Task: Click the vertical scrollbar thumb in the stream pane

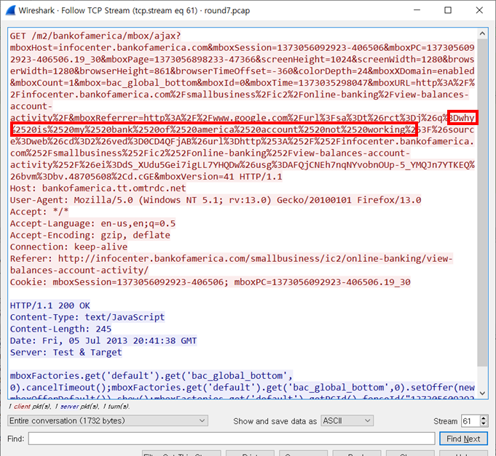Action: click(482, 202)
